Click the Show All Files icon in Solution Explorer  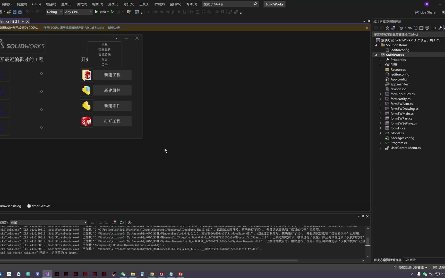click(427, 28)
